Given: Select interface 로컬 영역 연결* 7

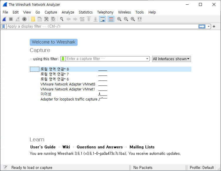Looking at the screenshot, I should point(110,74).
